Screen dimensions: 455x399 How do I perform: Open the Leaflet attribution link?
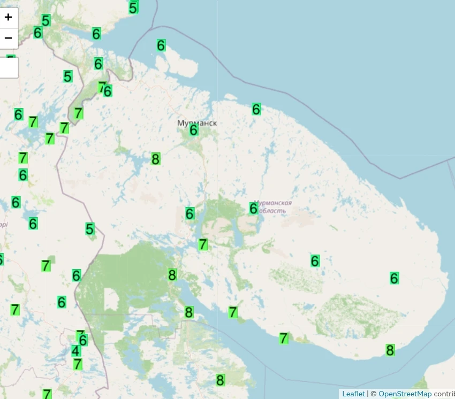tap(353, 394)
